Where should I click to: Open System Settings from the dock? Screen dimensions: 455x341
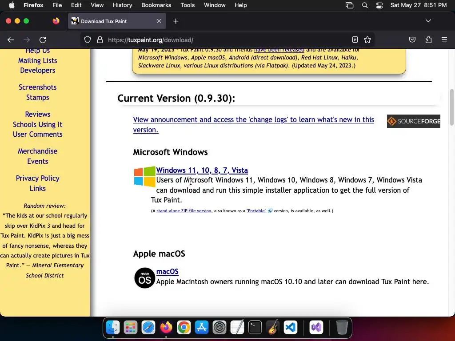pos(220,327)
